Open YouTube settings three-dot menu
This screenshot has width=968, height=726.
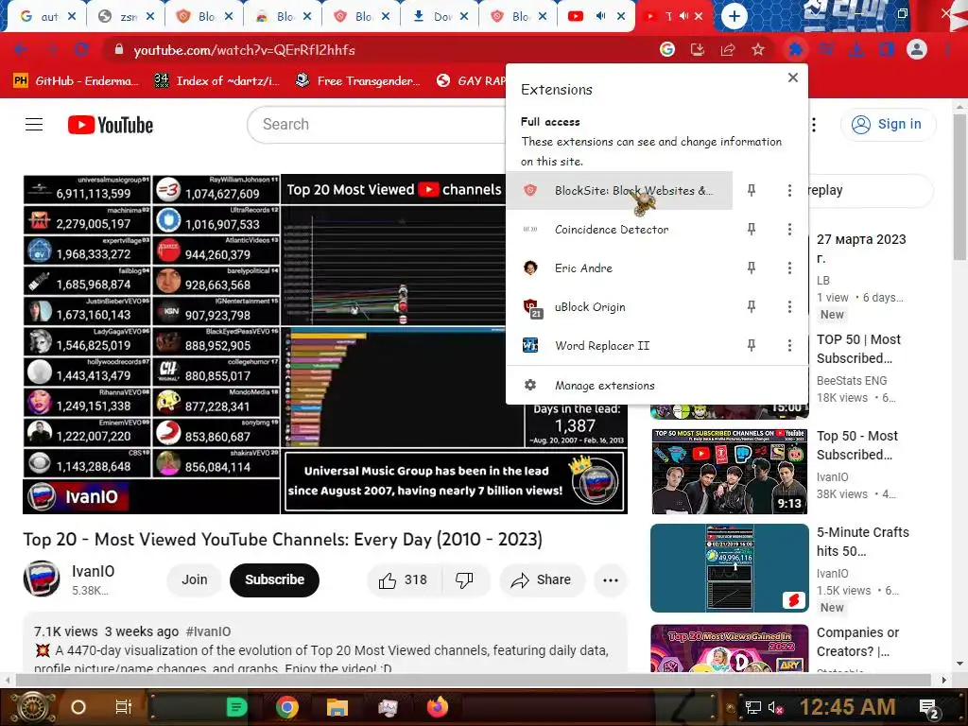tap(814, 125)
